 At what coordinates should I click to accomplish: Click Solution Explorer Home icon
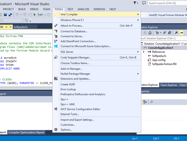[150, 33]
